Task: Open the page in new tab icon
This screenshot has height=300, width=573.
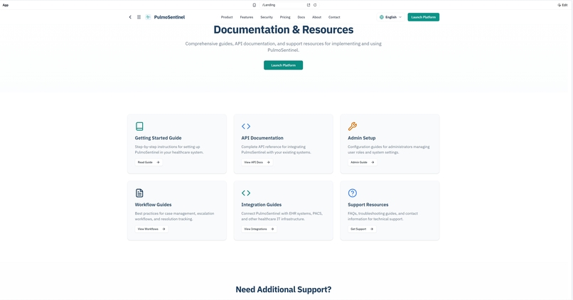Action: coord(309,5)
